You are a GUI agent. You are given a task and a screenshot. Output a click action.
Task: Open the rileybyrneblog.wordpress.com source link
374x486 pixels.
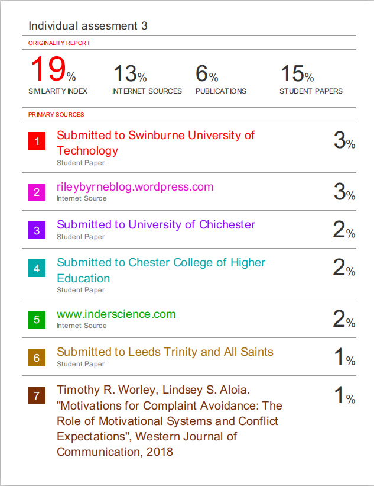tap(135, 187)
